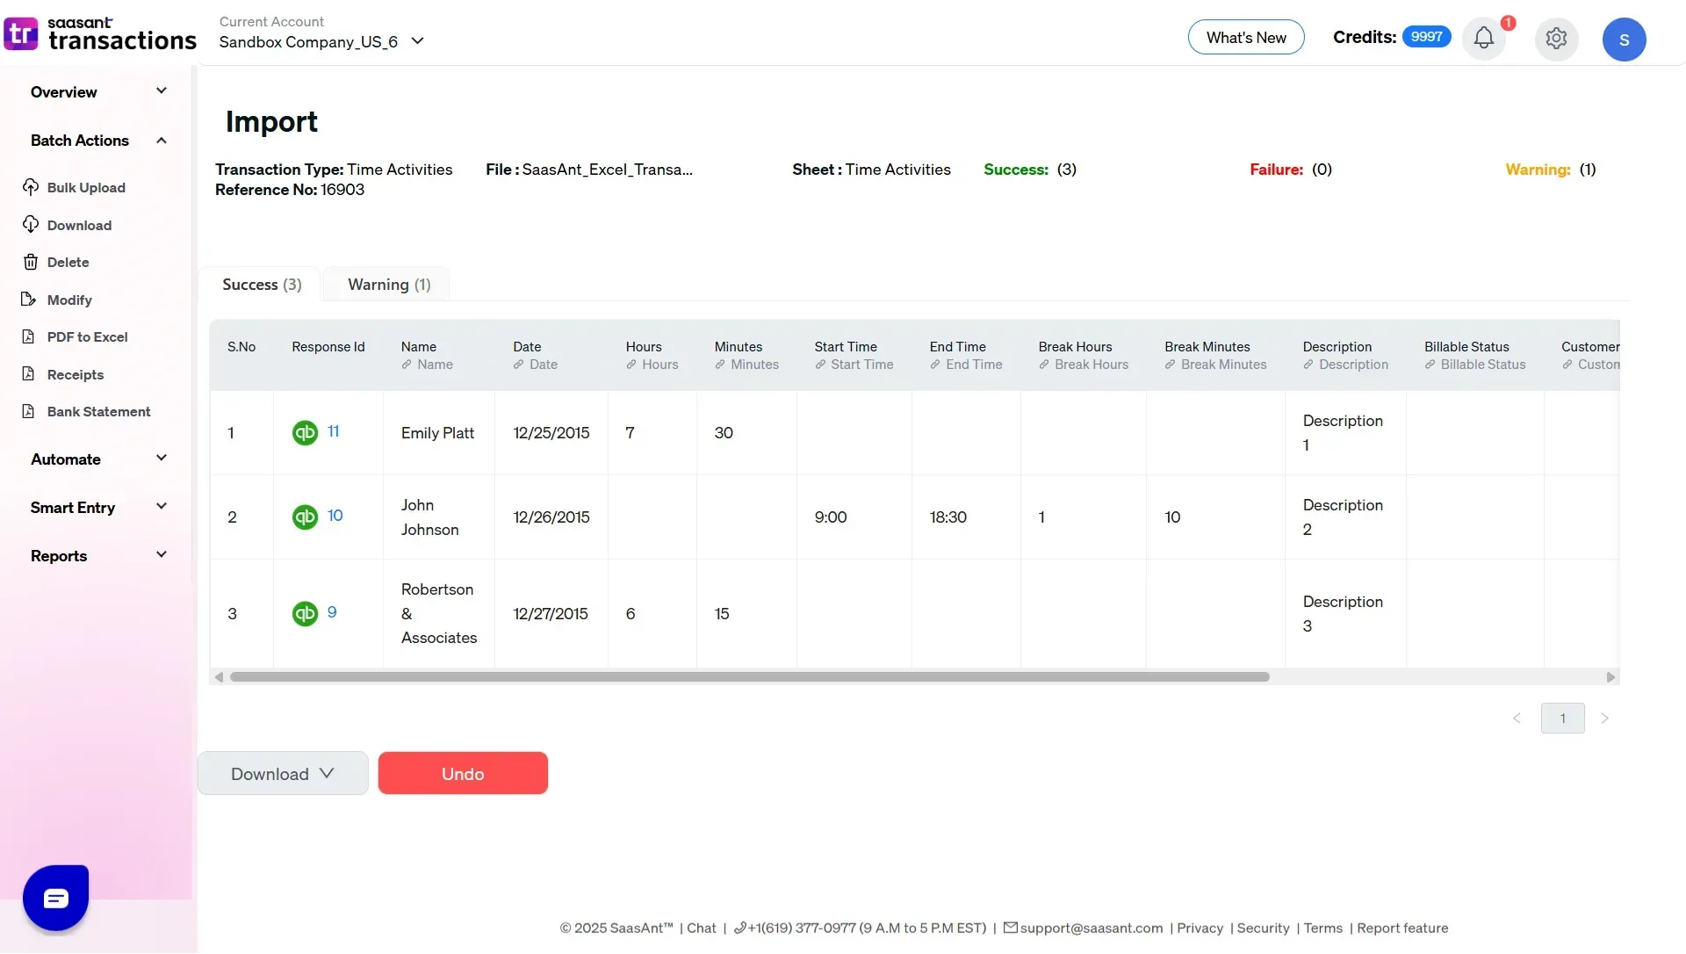Click the SaasAnt Transactions logo icon
Viewport: 1686px width, 954px height.
(x=21, y=33)
